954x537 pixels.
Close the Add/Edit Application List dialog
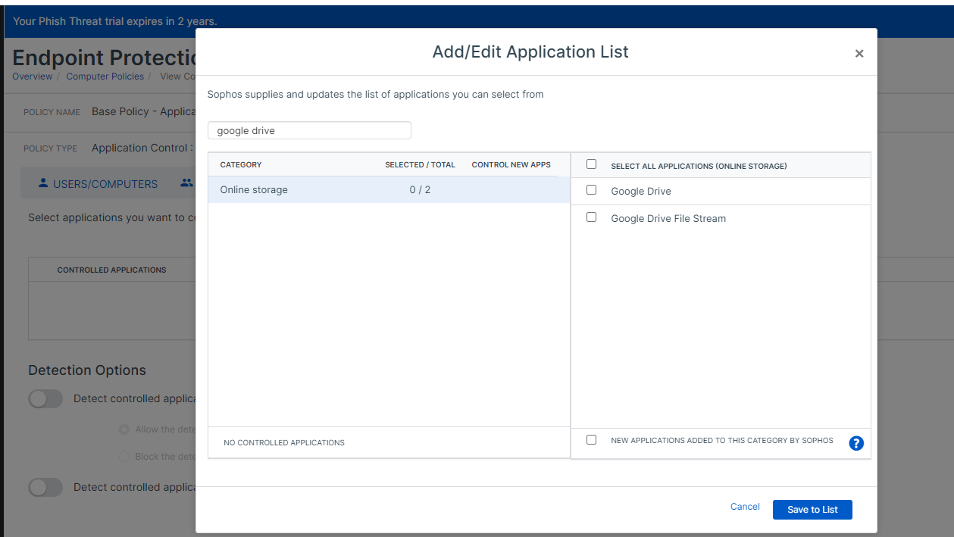click(x=859, y=54)
